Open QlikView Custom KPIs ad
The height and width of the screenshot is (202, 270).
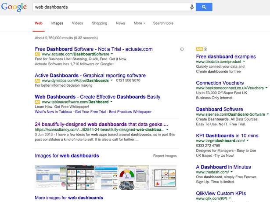[221, 193]
